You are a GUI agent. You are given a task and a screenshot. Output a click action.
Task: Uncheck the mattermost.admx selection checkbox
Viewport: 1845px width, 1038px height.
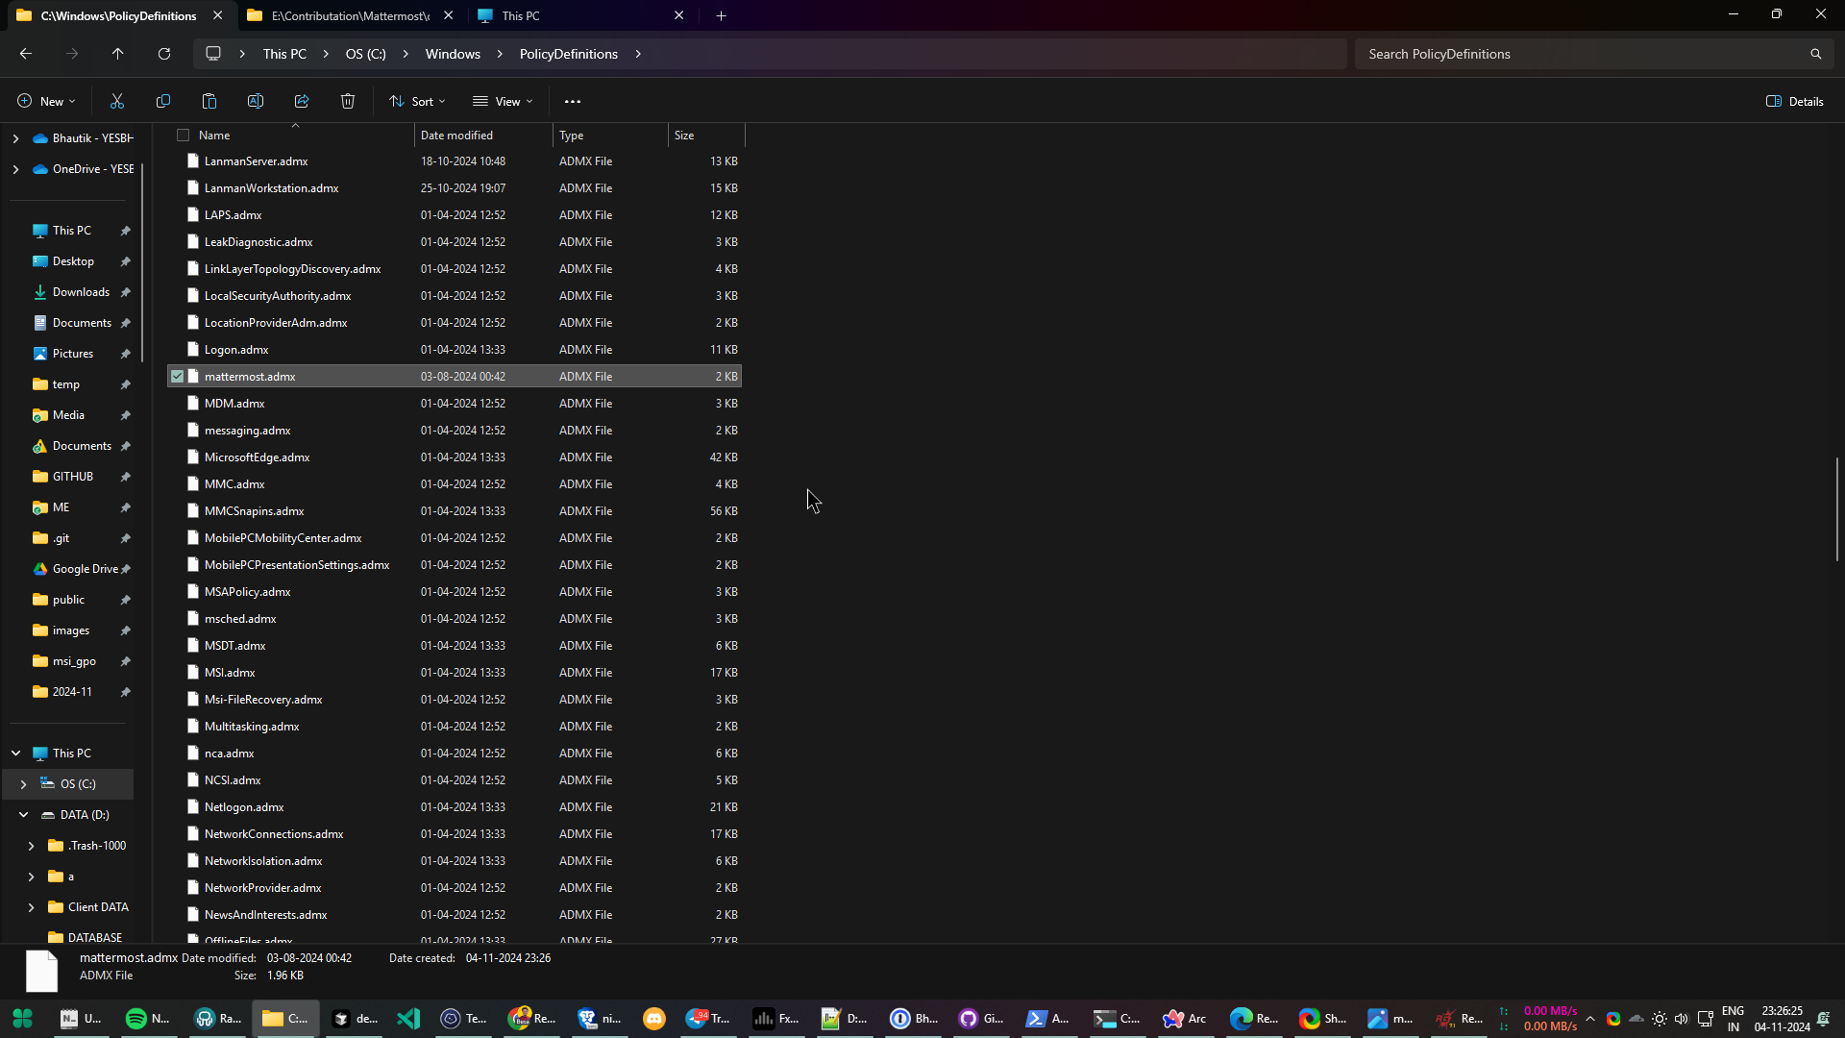click(x=178, y=376)
